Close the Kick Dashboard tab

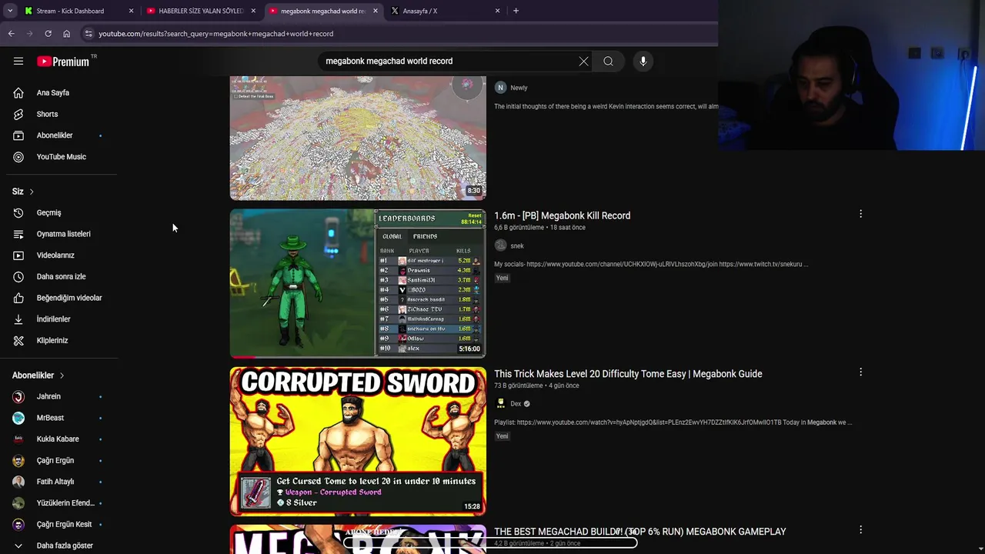(x=131, y=11)
